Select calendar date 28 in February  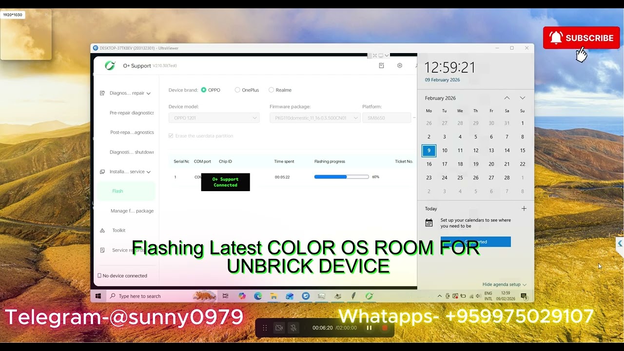(x=507, y=178)
